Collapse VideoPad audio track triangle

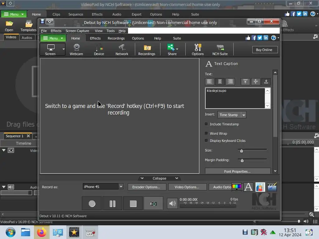coord(4,187)
